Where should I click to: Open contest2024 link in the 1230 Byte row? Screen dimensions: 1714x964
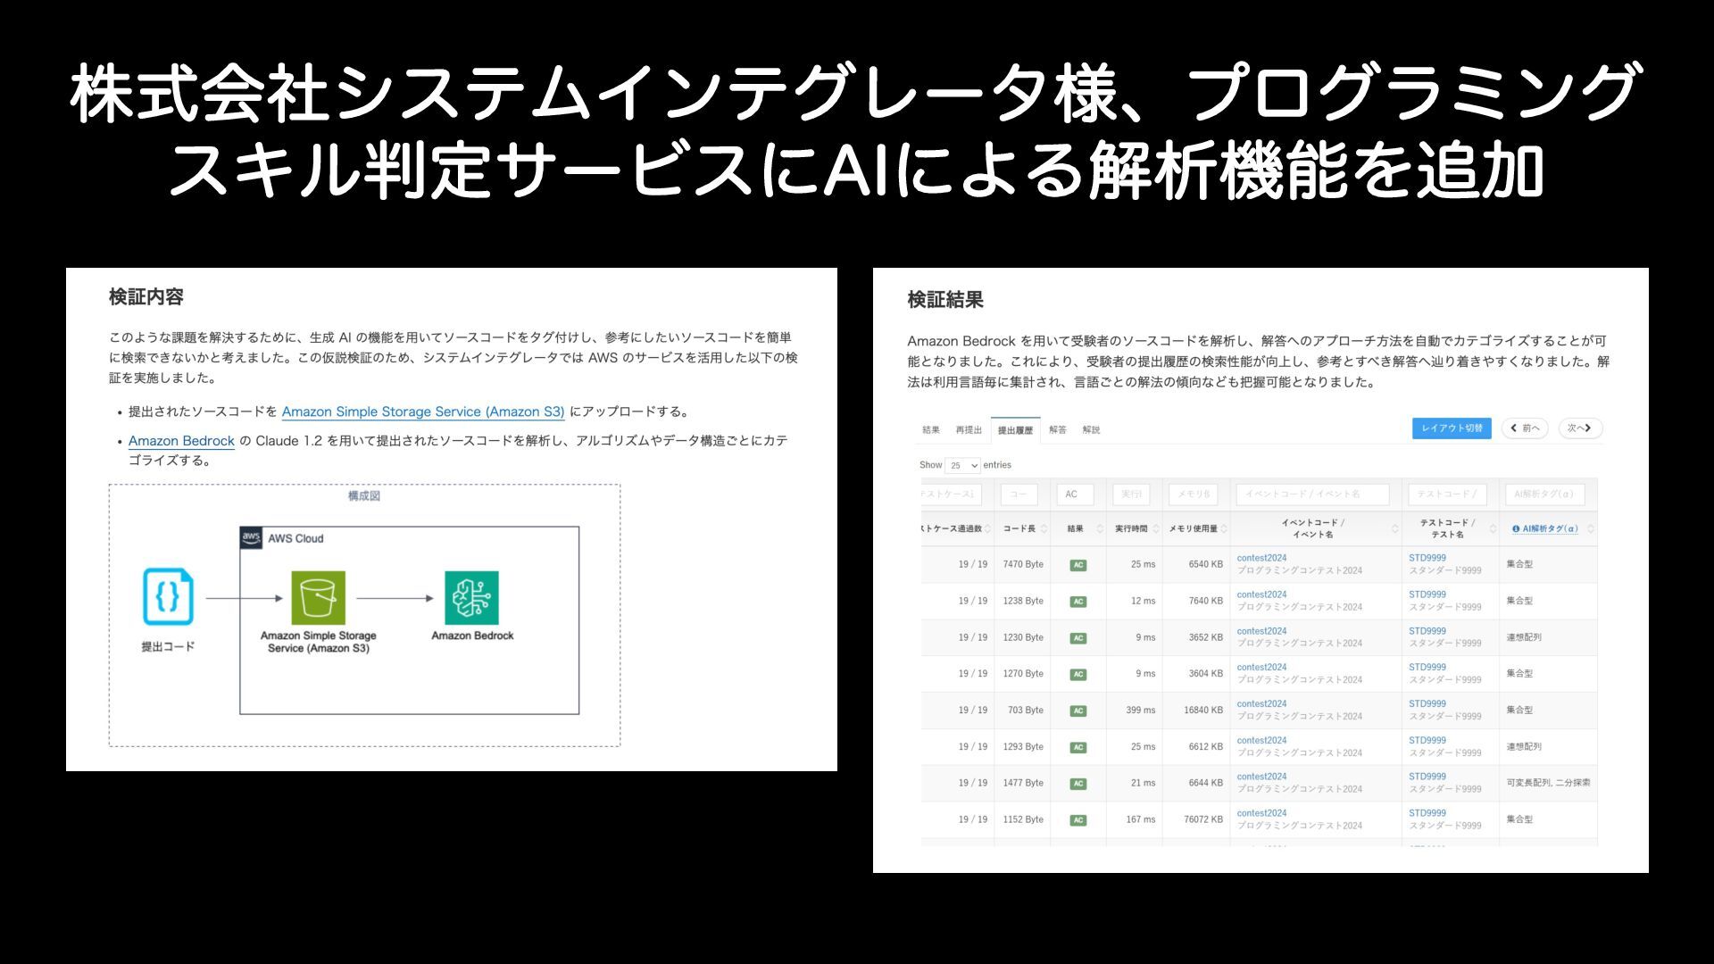(1261, 631)
